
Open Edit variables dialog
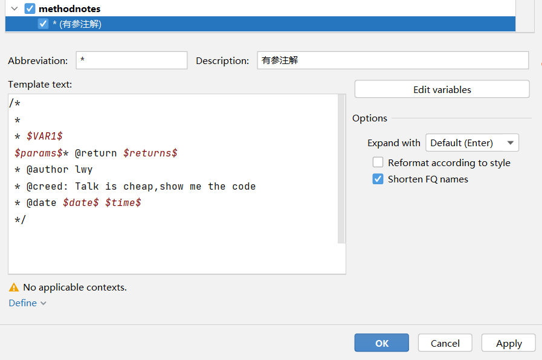coord(442,89)
